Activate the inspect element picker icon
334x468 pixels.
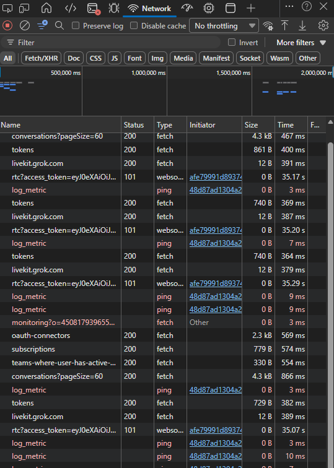click(7, 9)
